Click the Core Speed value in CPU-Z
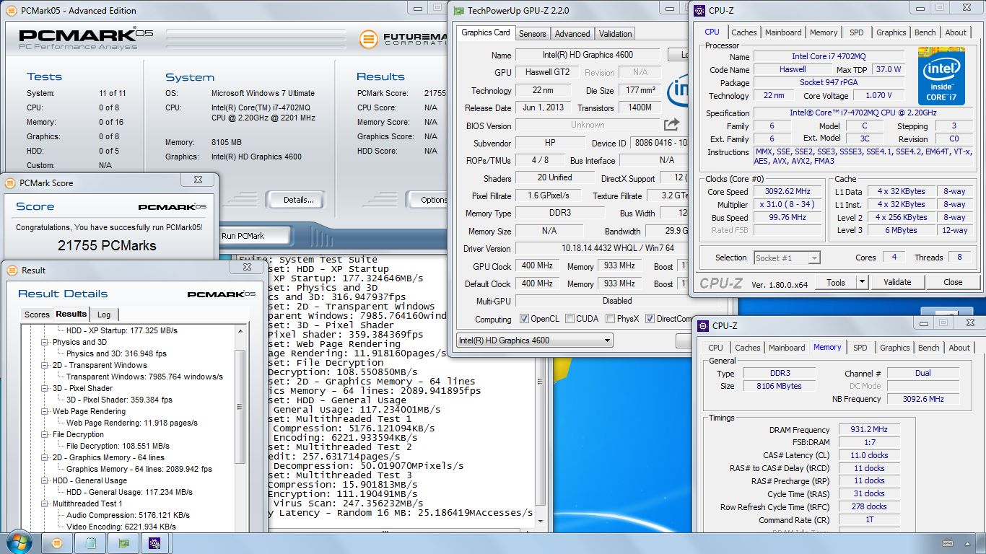Screen dimensions: 986x554 pos(788,192)
